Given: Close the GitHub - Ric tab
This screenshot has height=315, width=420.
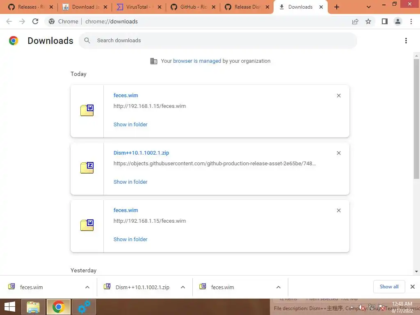Looking at the screenshot, I should tap(214, 7).
